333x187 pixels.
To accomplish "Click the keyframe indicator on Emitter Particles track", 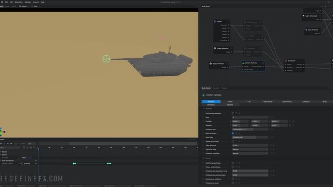I will (36, 164).
